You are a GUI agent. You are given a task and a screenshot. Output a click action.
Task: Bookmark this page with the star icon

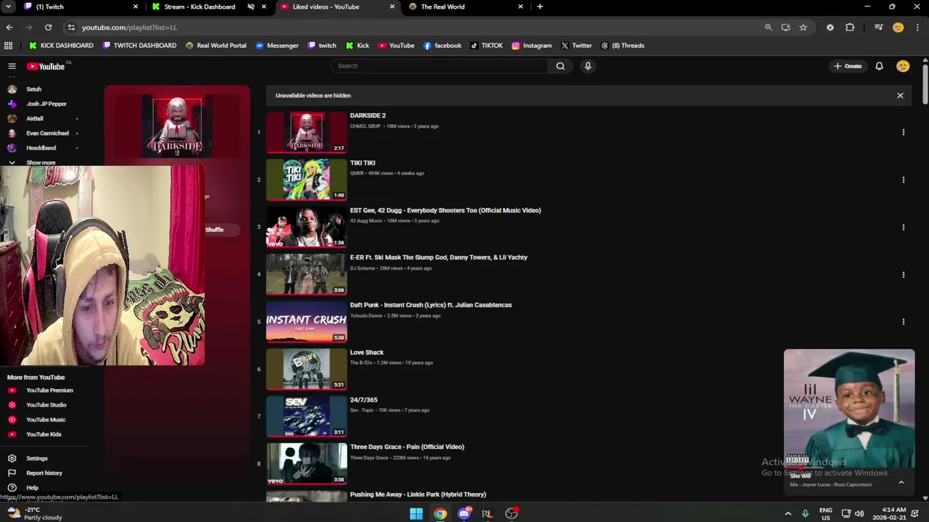point(803,27)
